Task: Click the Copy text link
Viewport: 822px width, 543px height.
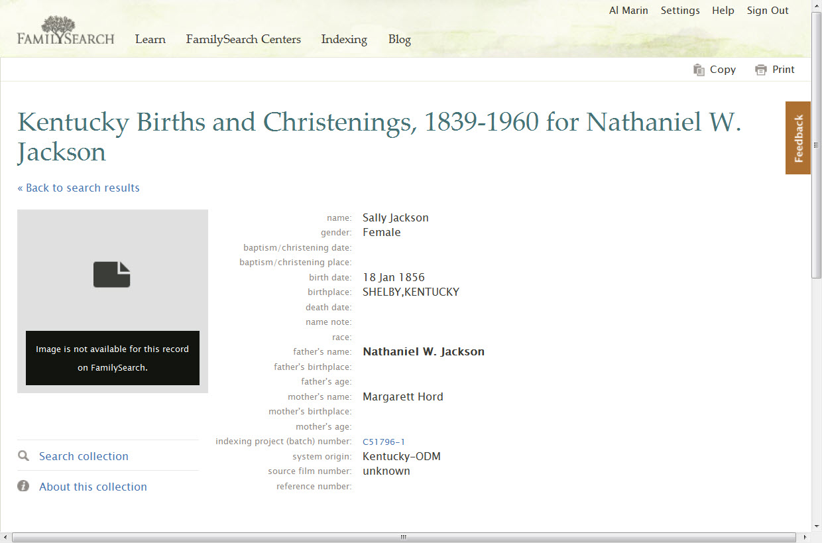Action: point(723,70)
